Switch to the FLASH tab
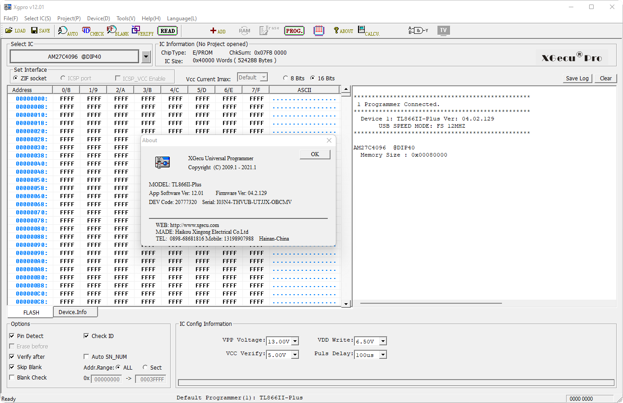 31,312
